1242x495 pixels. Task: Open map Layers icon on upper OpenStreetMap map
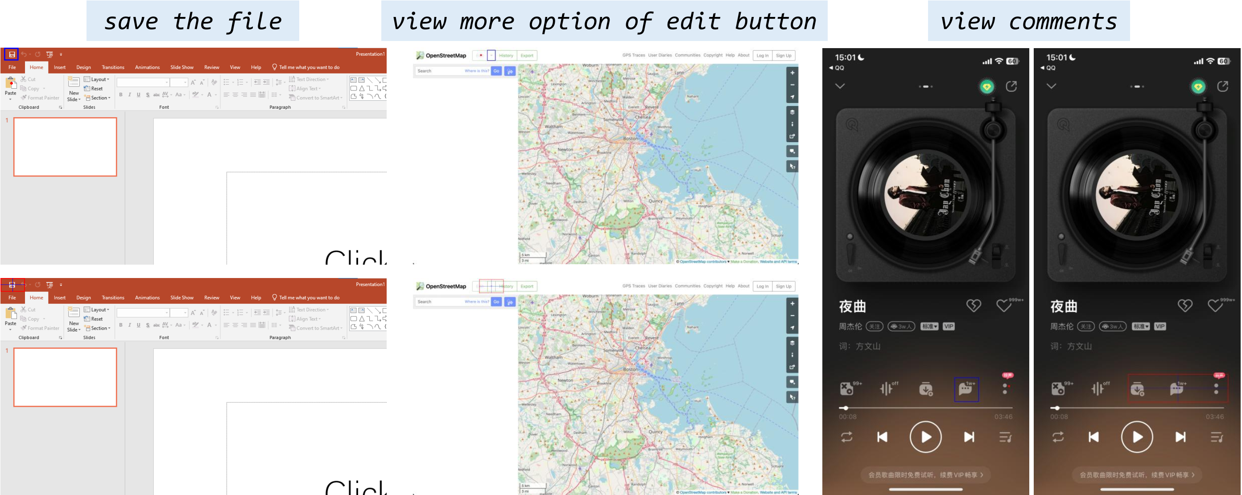792,112
